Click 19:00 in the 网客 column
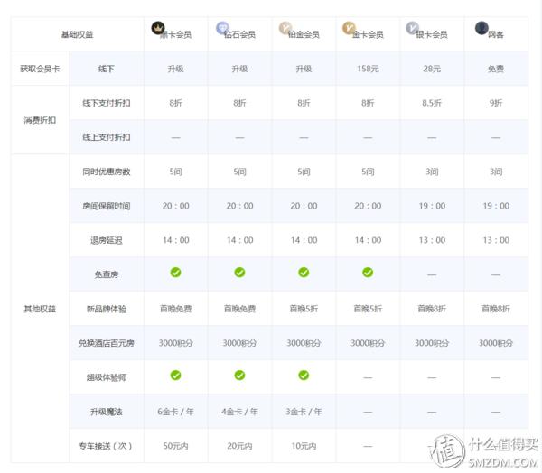This screenshot has width=542, height=473. pyautogui.click(x=496, y=206)
